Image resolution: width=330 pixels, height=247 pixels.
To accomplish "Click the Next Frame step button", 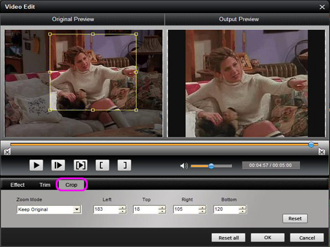I will point(58,165).
